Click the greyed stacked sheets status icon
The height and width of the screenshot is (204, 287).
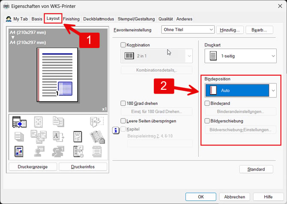19,137
